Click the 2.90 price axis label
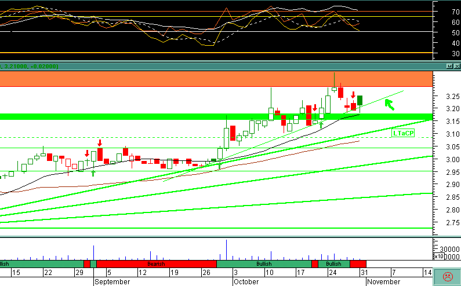This screenshot has height=286, width=461. click(453, 185)
